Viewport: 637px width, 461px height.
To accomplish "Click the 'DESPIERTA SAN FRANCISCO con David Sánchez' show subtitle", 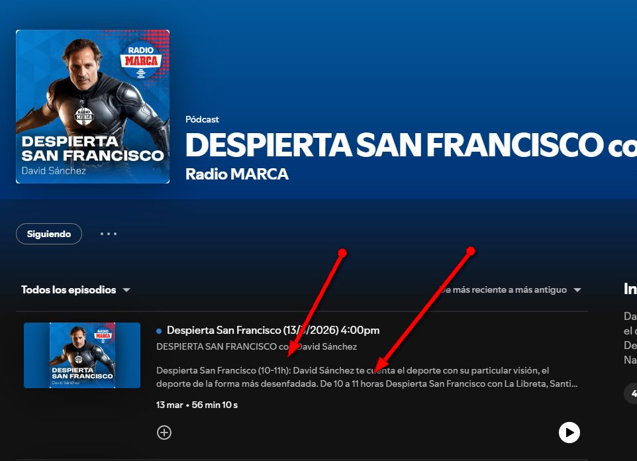I will [256, 347].
